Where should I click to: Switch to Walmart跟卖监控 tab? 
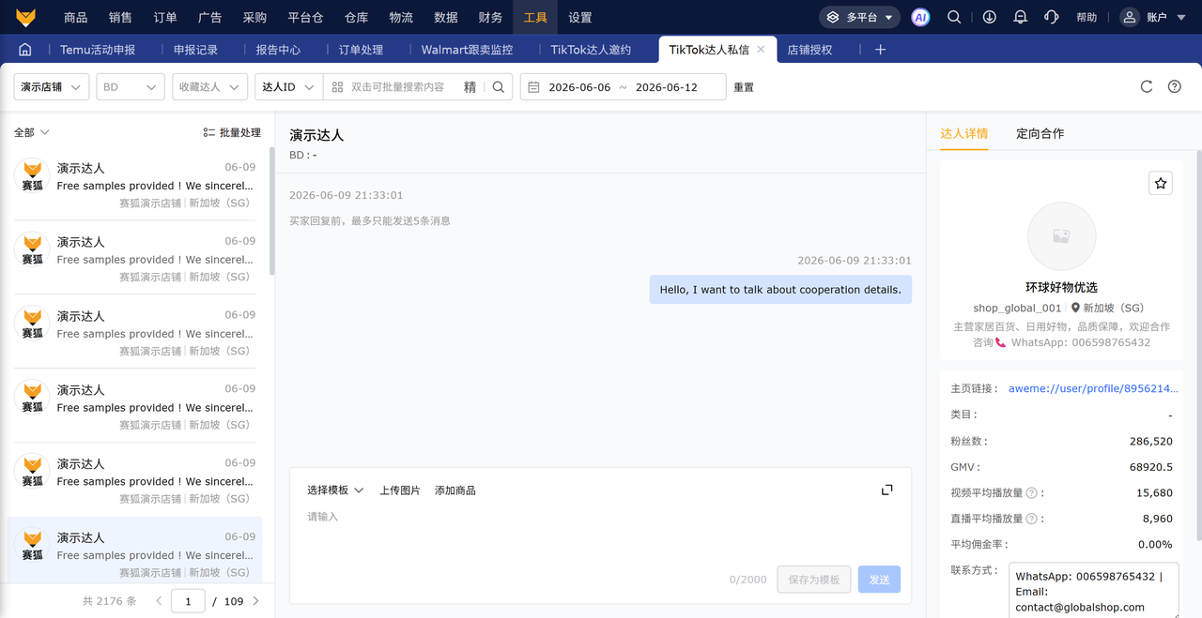pos(467,50)
